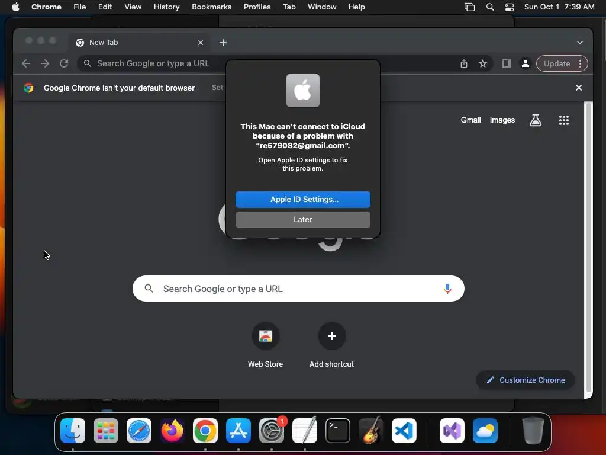The width and height of the screenshot is (606, 455).
Task: Click the page vertical scrollbar
Action: (589, 248)
